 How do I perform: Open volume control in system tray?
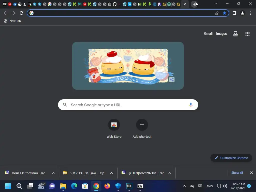(x=225, y=186)
